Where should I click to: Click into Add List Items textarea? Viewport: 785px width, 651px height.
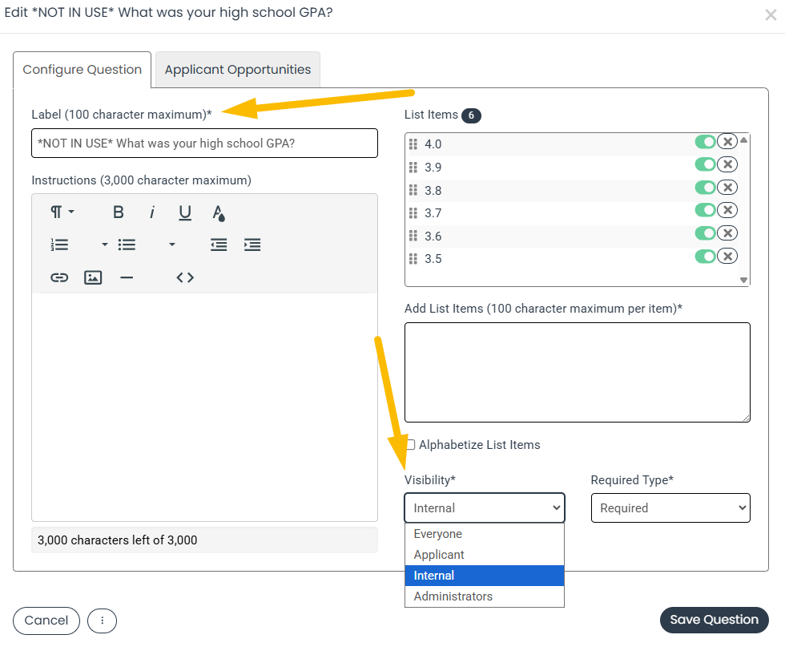[x=578, y=372]
